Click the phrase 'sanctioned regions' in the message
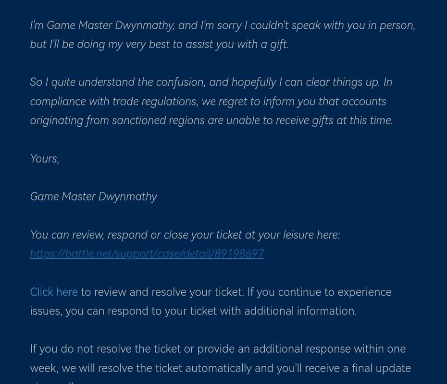447x384 pixels. [158, 120]
